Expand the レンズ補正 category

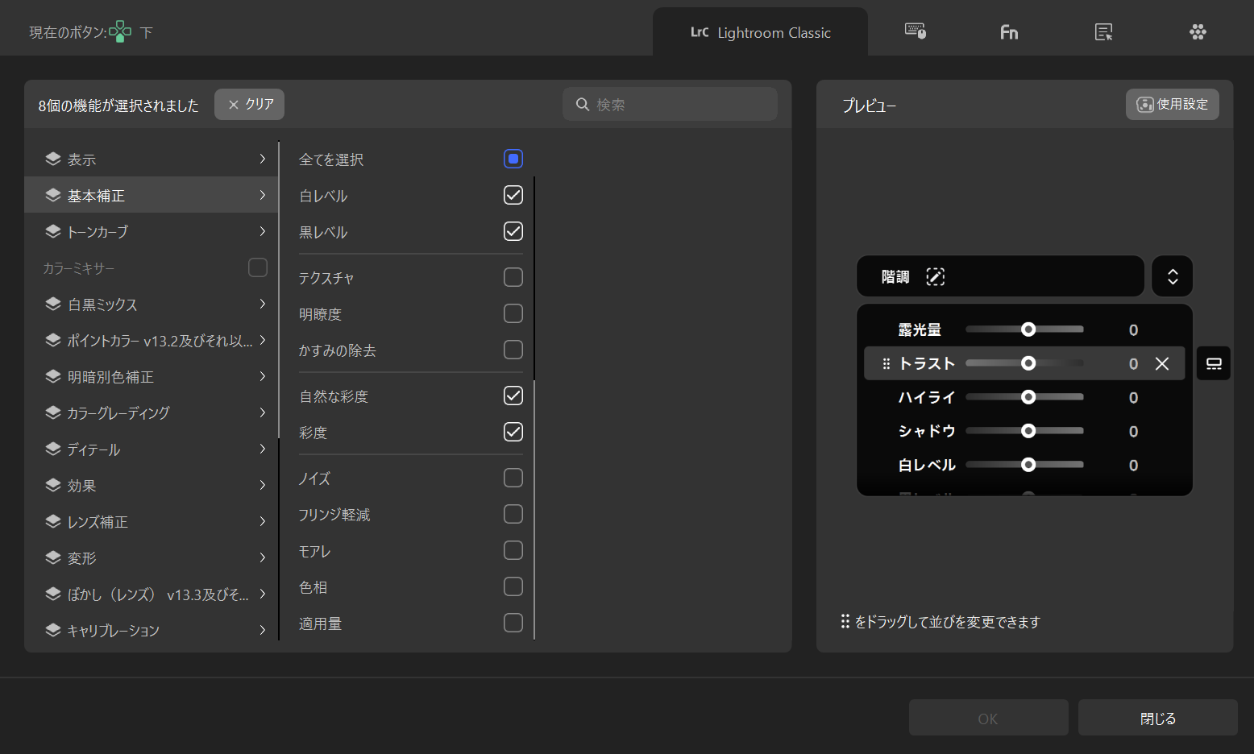[153, 521]
